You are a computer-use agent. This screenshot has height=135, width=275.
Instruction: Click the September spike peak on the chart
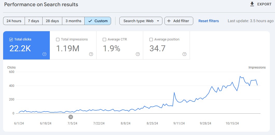174,92
